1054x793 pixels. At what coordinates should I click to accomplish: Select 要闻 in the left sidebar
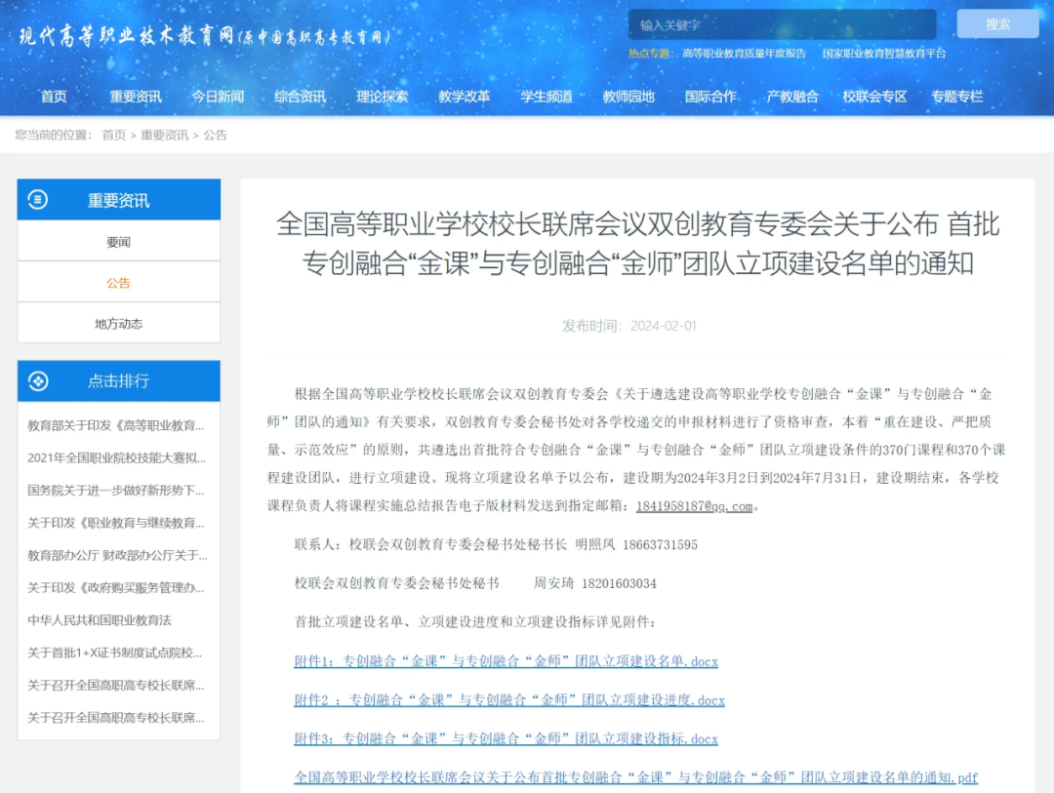tap(118, 243)
